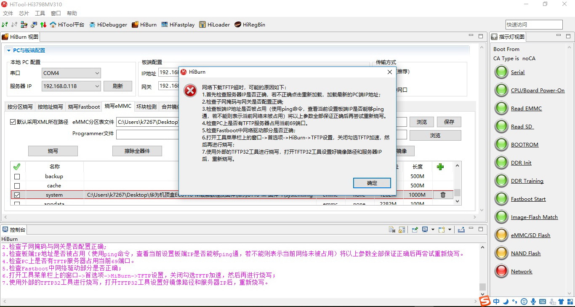Screen dimensions: 575x307
Task: Click the red and green transfer arrows icon
Action: click(x=43, y=24)
